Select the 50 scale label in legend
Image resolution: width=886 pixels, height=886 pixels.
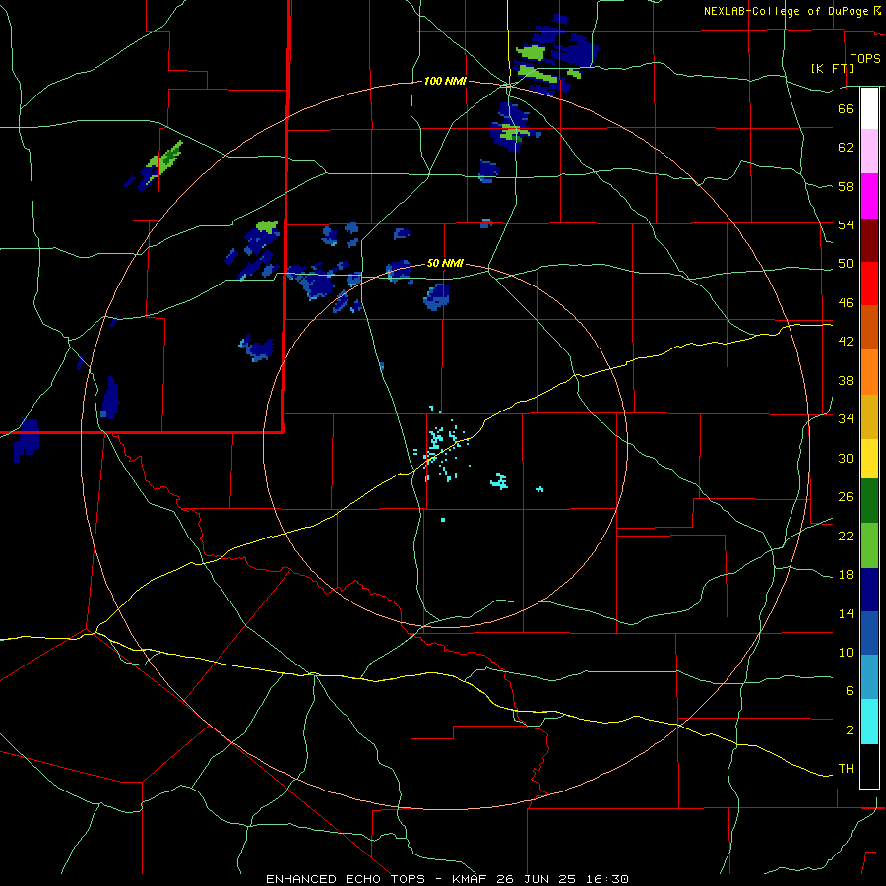[x=846, y=264]
